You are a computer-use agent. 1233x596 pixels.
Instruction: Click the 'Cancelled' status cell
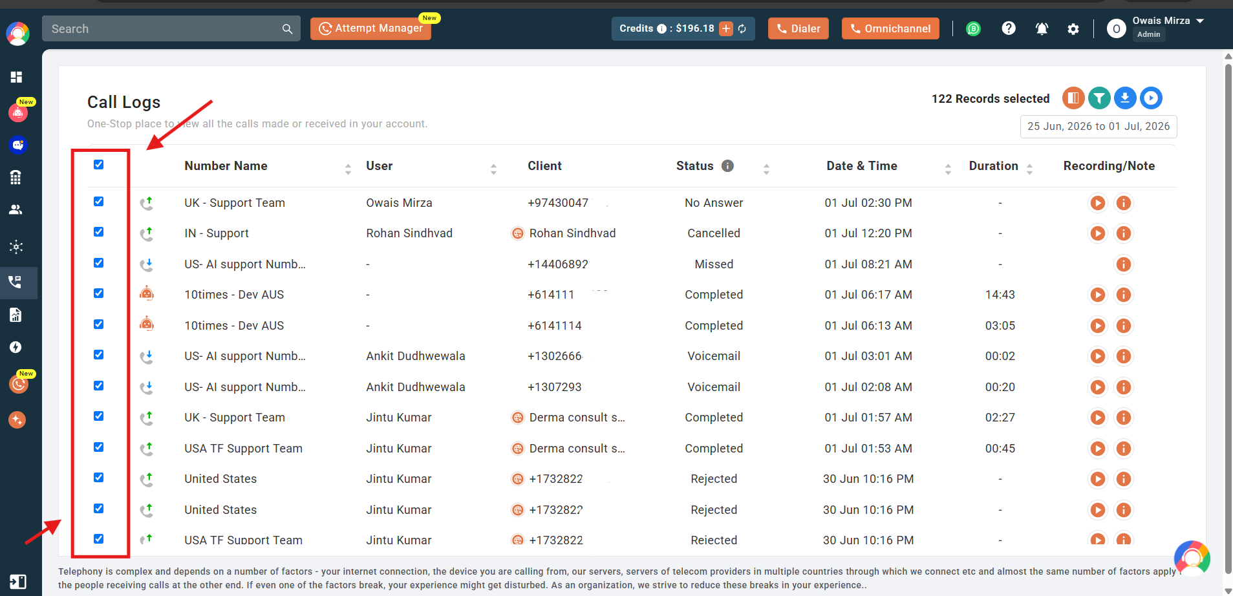714,233
